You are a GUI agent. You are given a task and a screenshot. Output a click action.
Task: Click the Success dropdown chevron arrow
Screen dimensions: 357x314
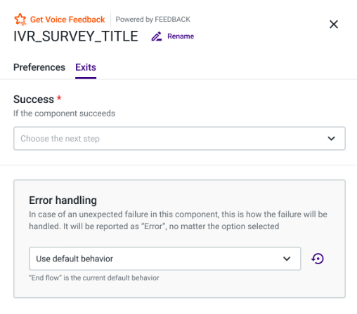click(x=331, y=139)
